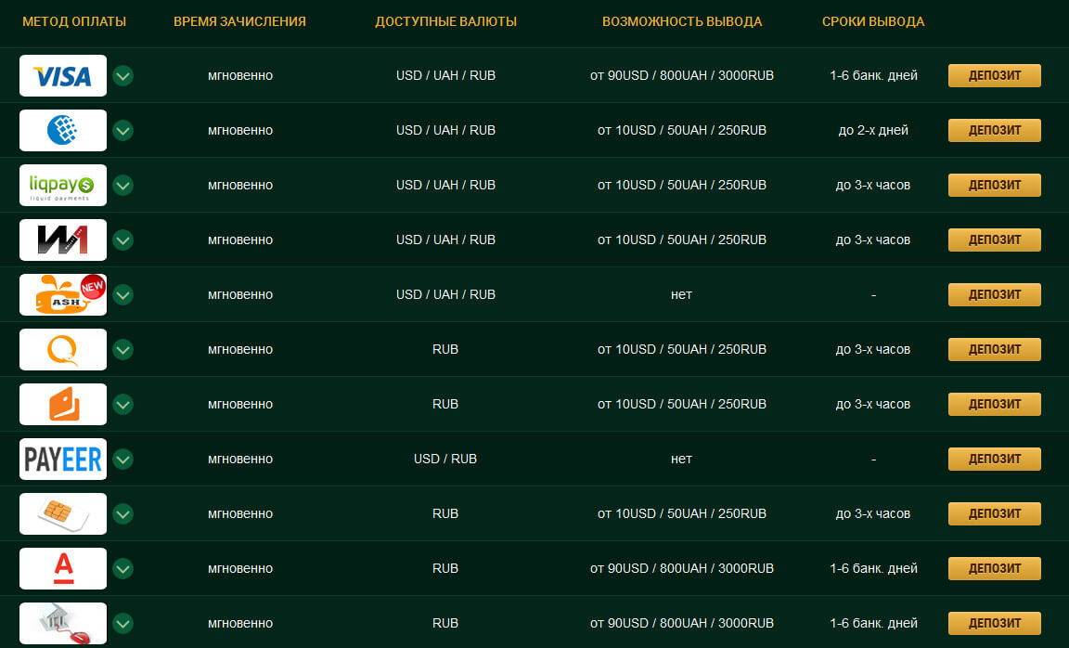Click 'нет' withdrawal cell in PAYEER row

(x=682, y=459)
